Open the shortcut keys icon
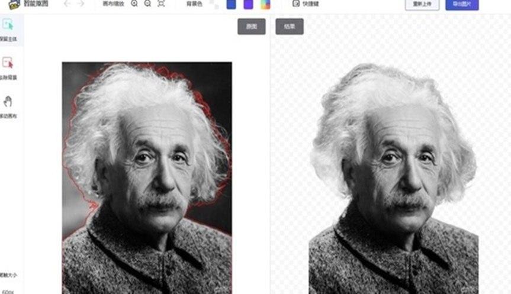This screenshot has height=294, width=511. point(296,4)
